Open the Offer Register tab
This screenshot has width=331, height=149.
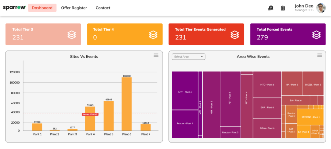(74, 8)
